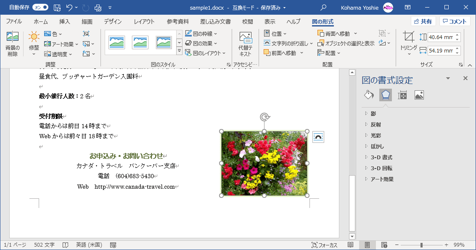The image size is (476, 250).
Task: Switch to the Layout (レイアウト) tab
Action: point(144,21)
